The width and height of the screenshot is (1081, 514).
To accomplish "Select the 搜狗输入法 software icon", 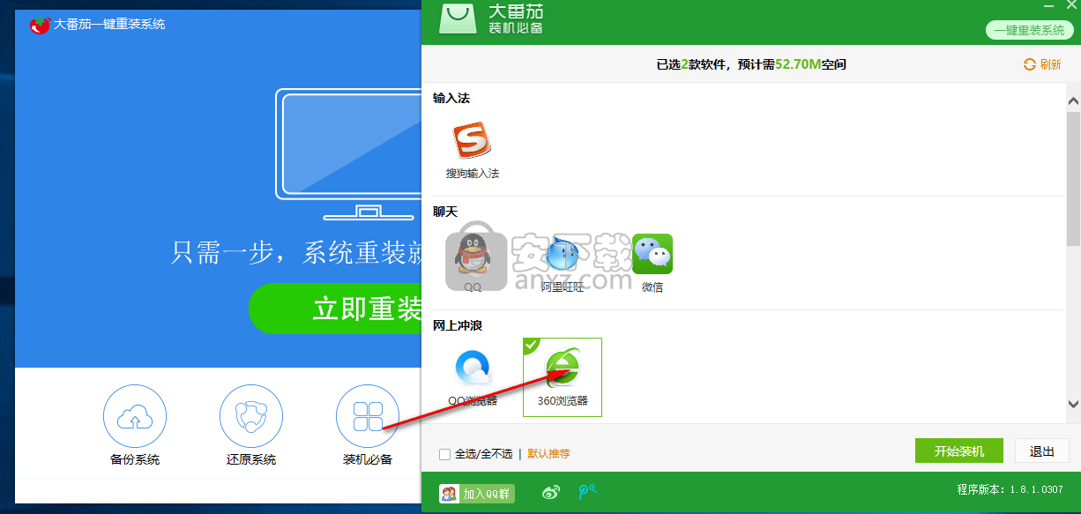I will 472,141.
